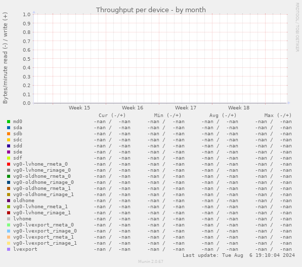Click the Max (-/+) column header

pyautogui.click(x=278, y=116)
